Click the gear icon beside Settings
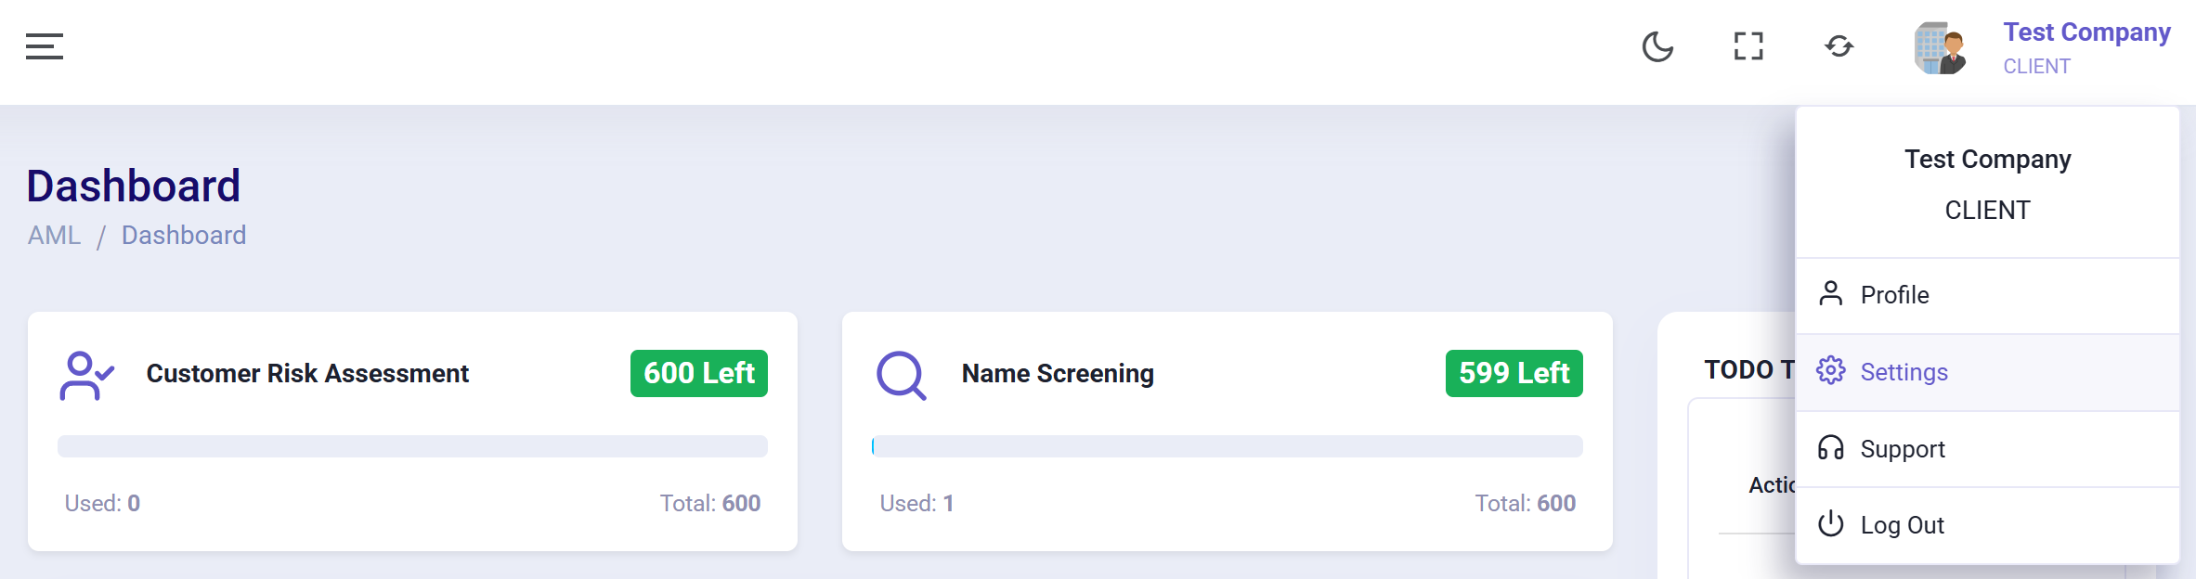The width and height of the screenshot is (2196, 579). 1831,370
